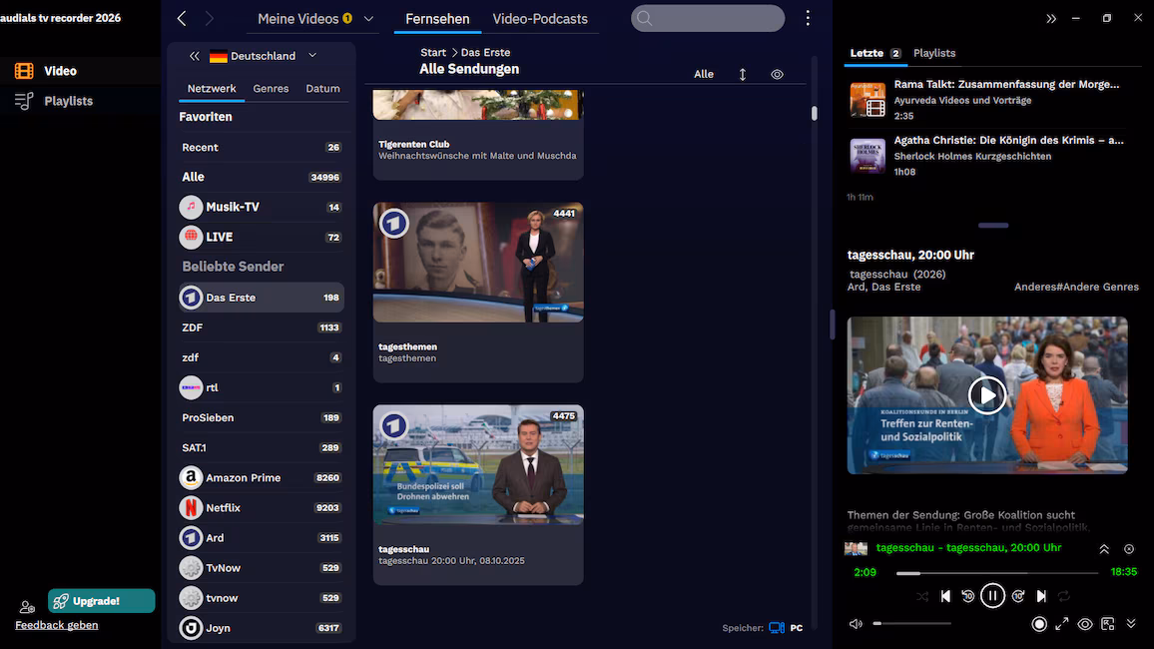Expand player info with double up chevron
The width and height of the screenshot is (1154, 649).
(1104, 549)
